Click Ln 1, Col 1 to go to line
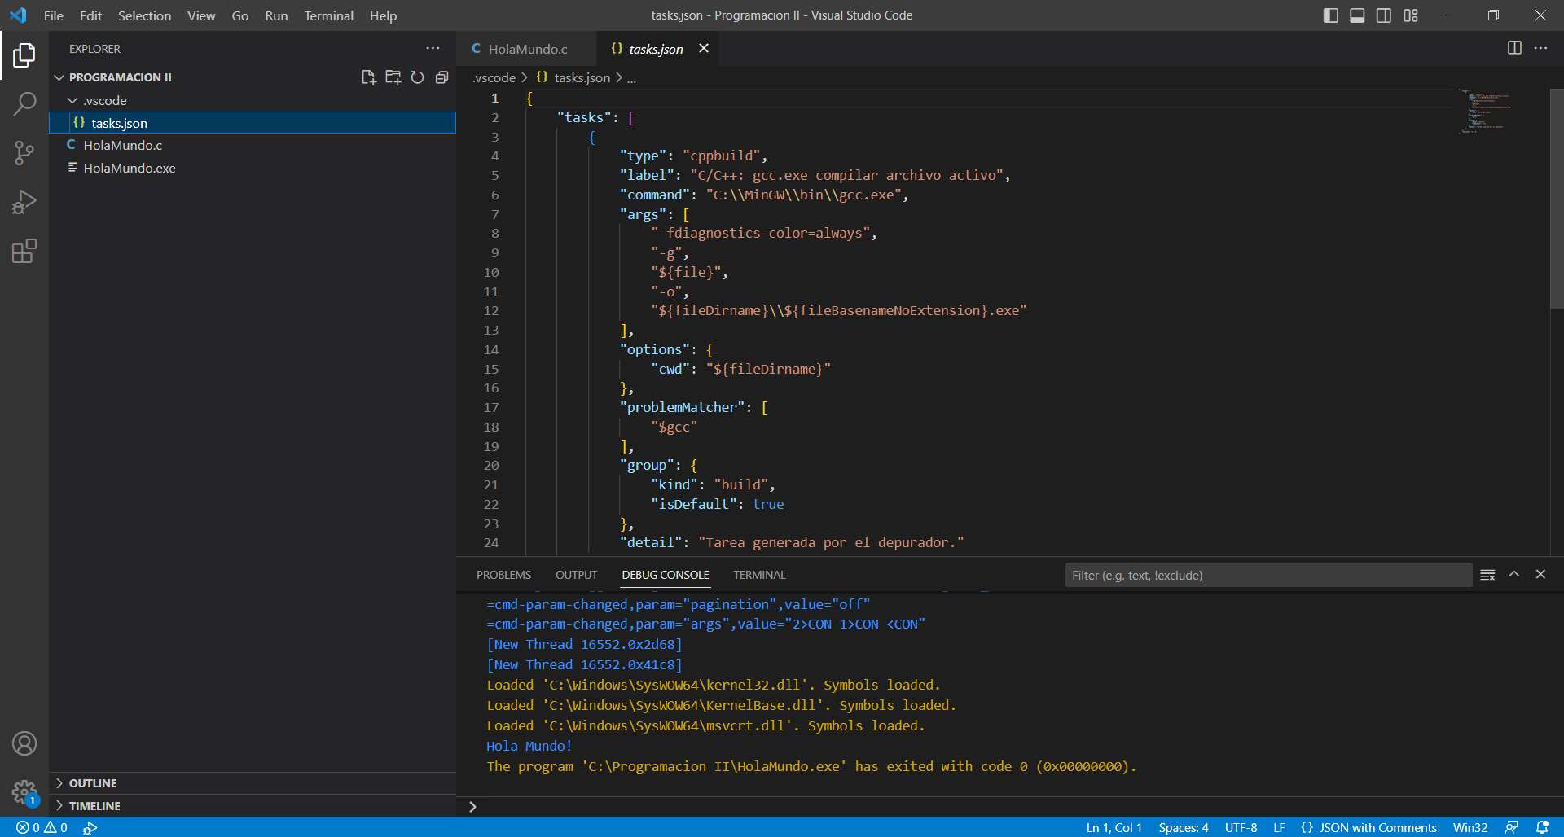The height and width of the screenshot is (837, 1564). [1113, 827]
